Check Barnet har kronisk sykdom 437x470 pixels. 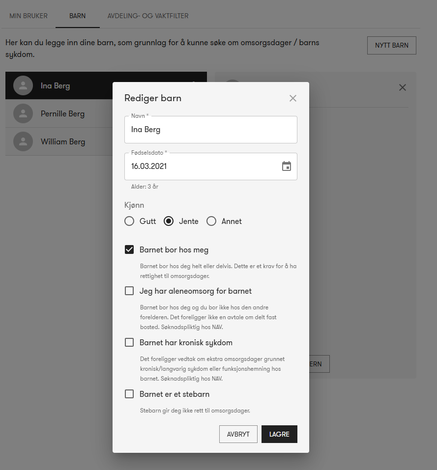(129, 343)
